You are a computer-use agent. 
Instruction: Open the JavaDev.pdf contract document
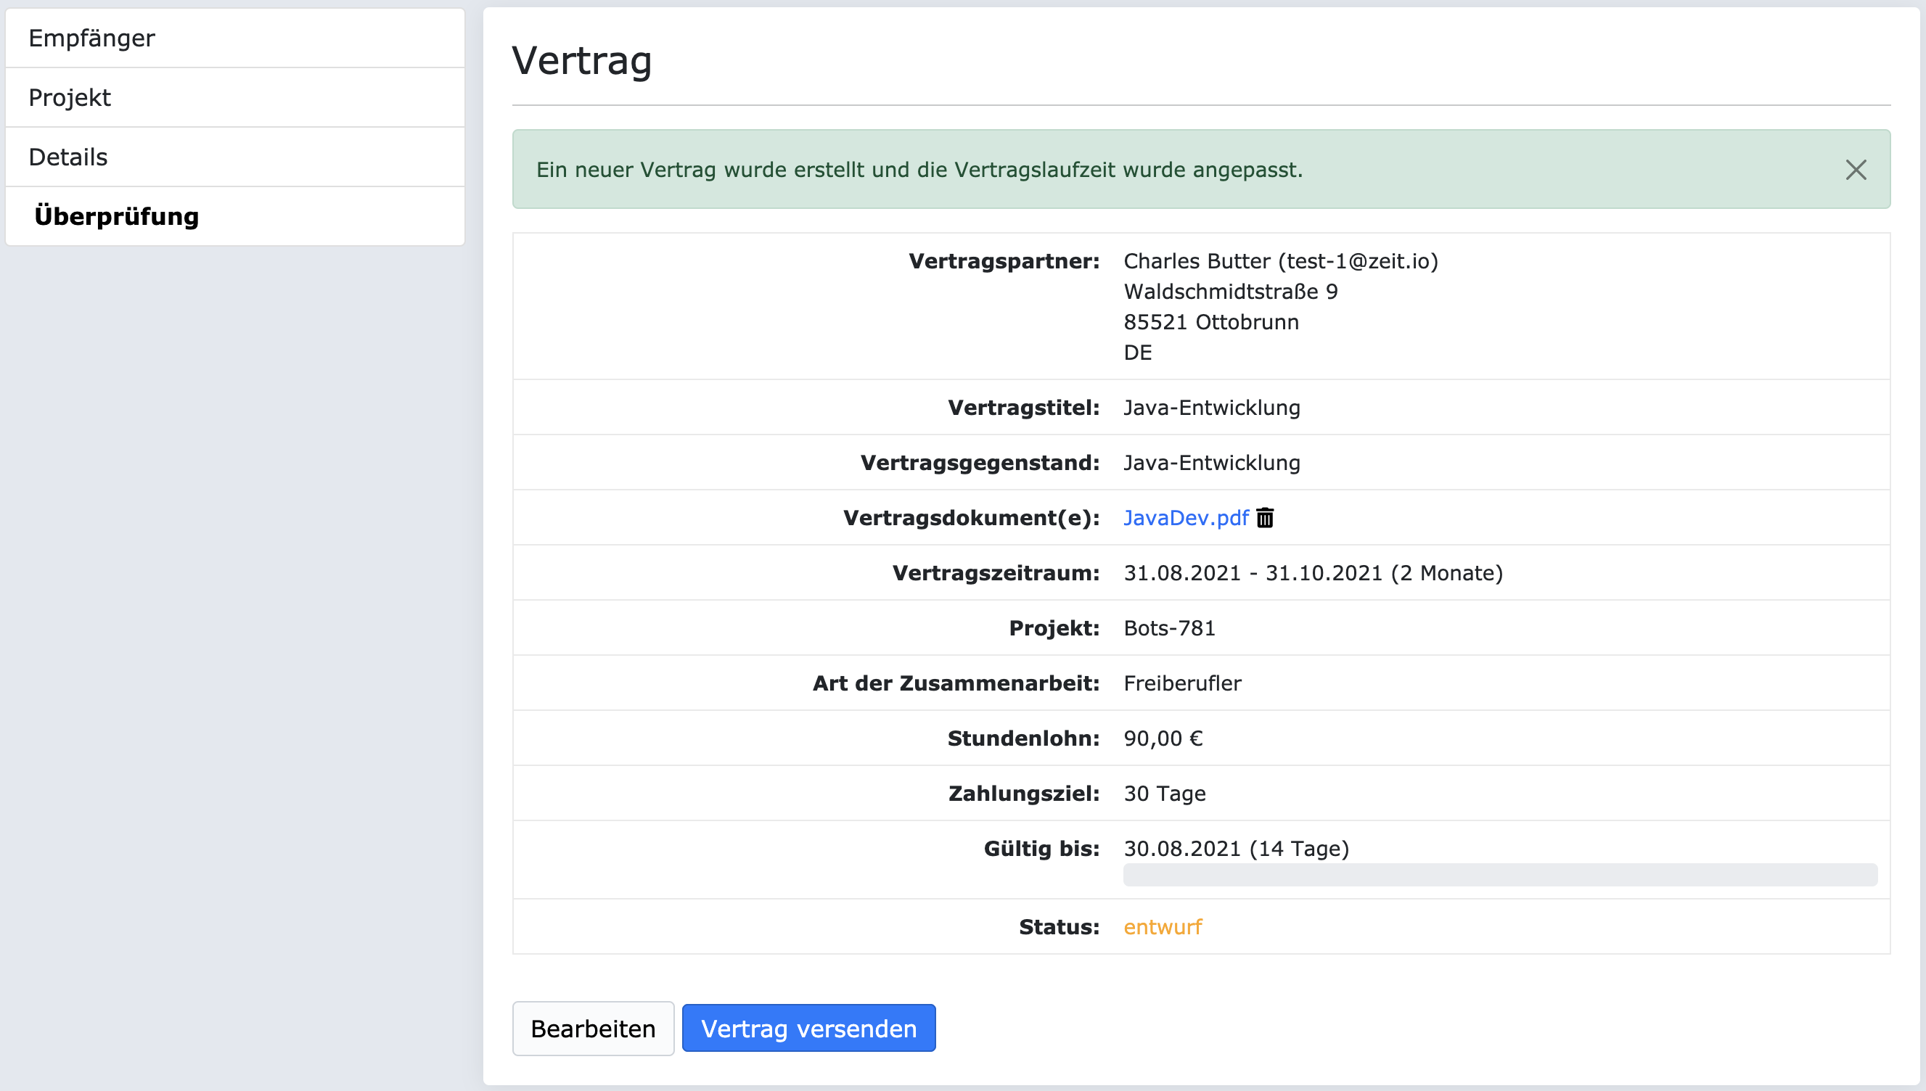pyautogui.click(x=1185, y=518)
